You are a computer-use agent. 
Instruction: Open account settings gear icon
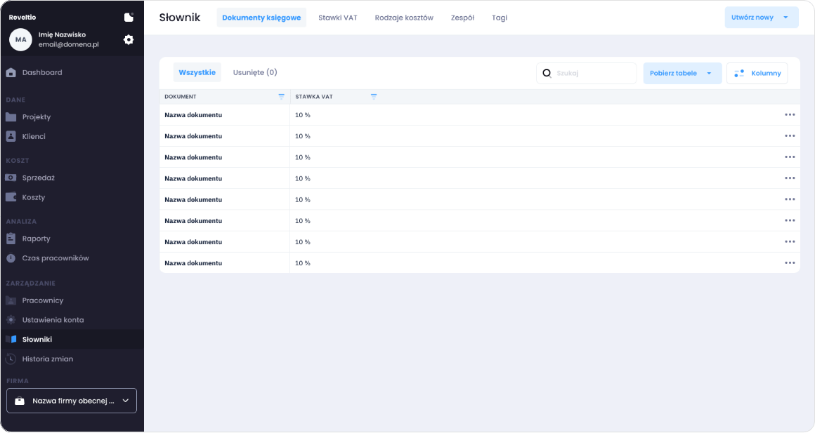coord(129,40)
